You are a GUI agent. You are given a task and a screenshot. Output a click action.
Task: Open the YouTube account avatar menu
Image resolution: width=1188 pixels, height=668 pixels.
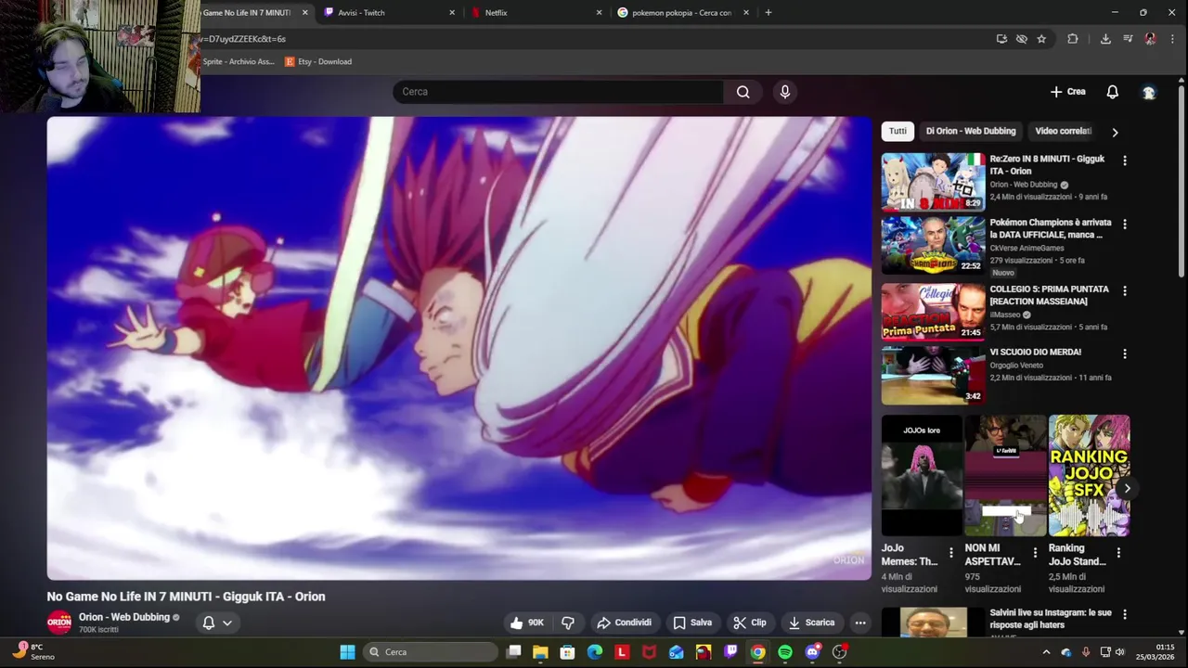1149,92
